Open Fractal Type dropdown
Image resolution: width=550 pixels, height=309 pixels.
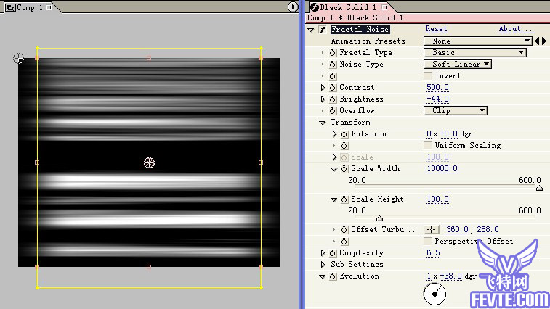pyautogui.click(x=475, y=52)
